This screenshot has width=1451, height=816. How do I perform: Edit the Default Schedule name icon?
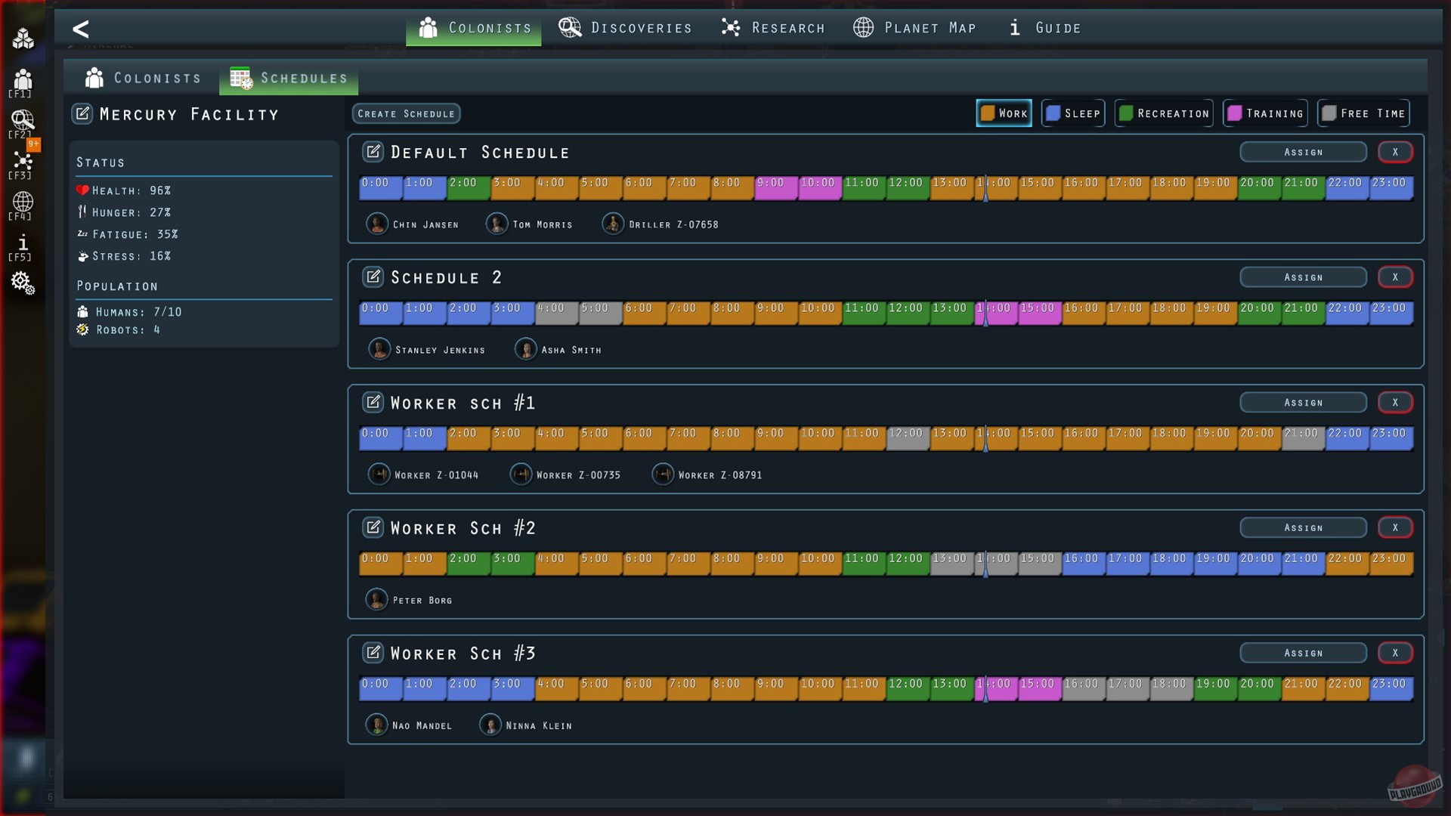373,152
